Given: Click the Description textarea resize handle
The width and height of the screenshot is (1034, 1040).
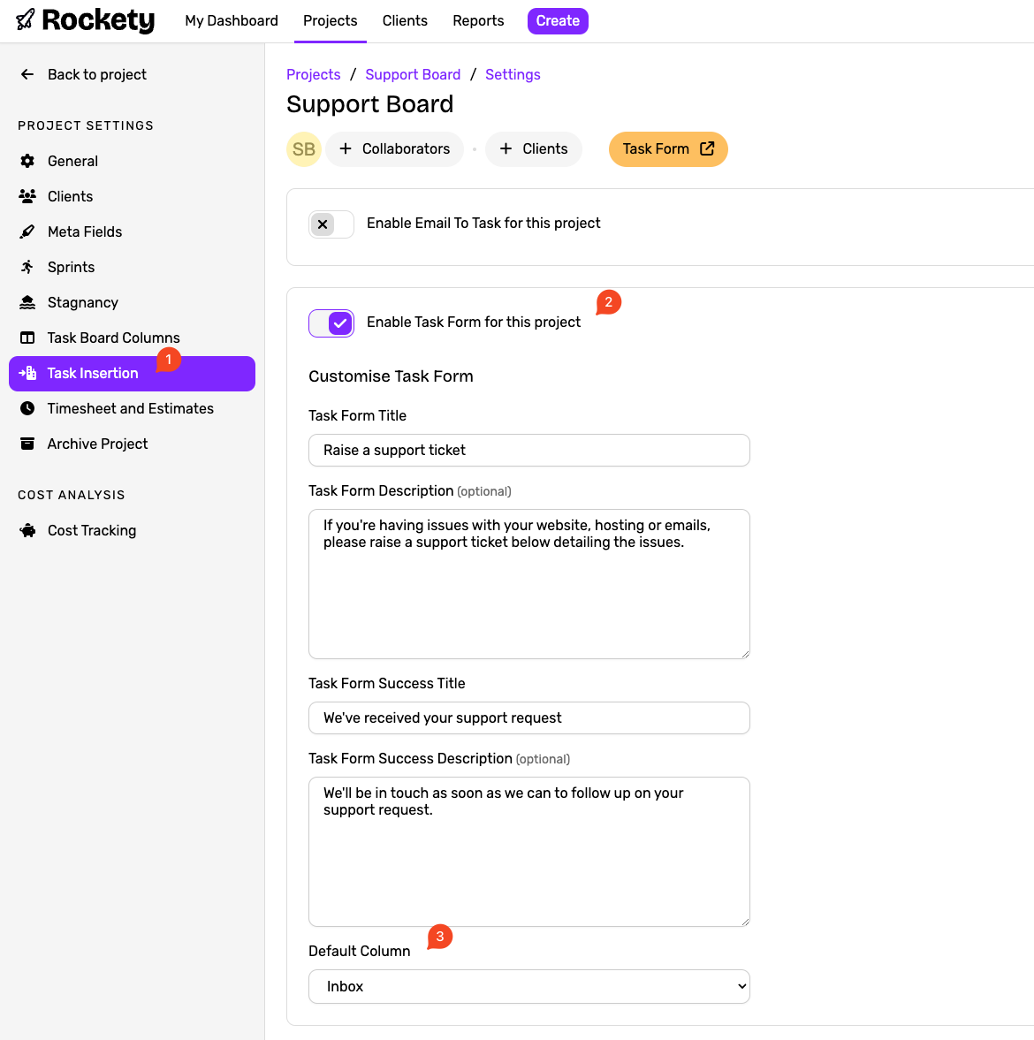Looking at the screenshot, I should click(x=745, y=654).
